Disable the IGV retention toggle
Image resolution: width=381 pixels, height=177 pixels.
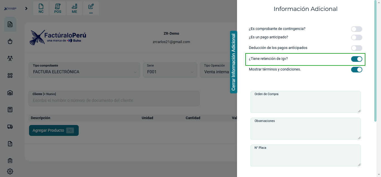click(356, 59)
